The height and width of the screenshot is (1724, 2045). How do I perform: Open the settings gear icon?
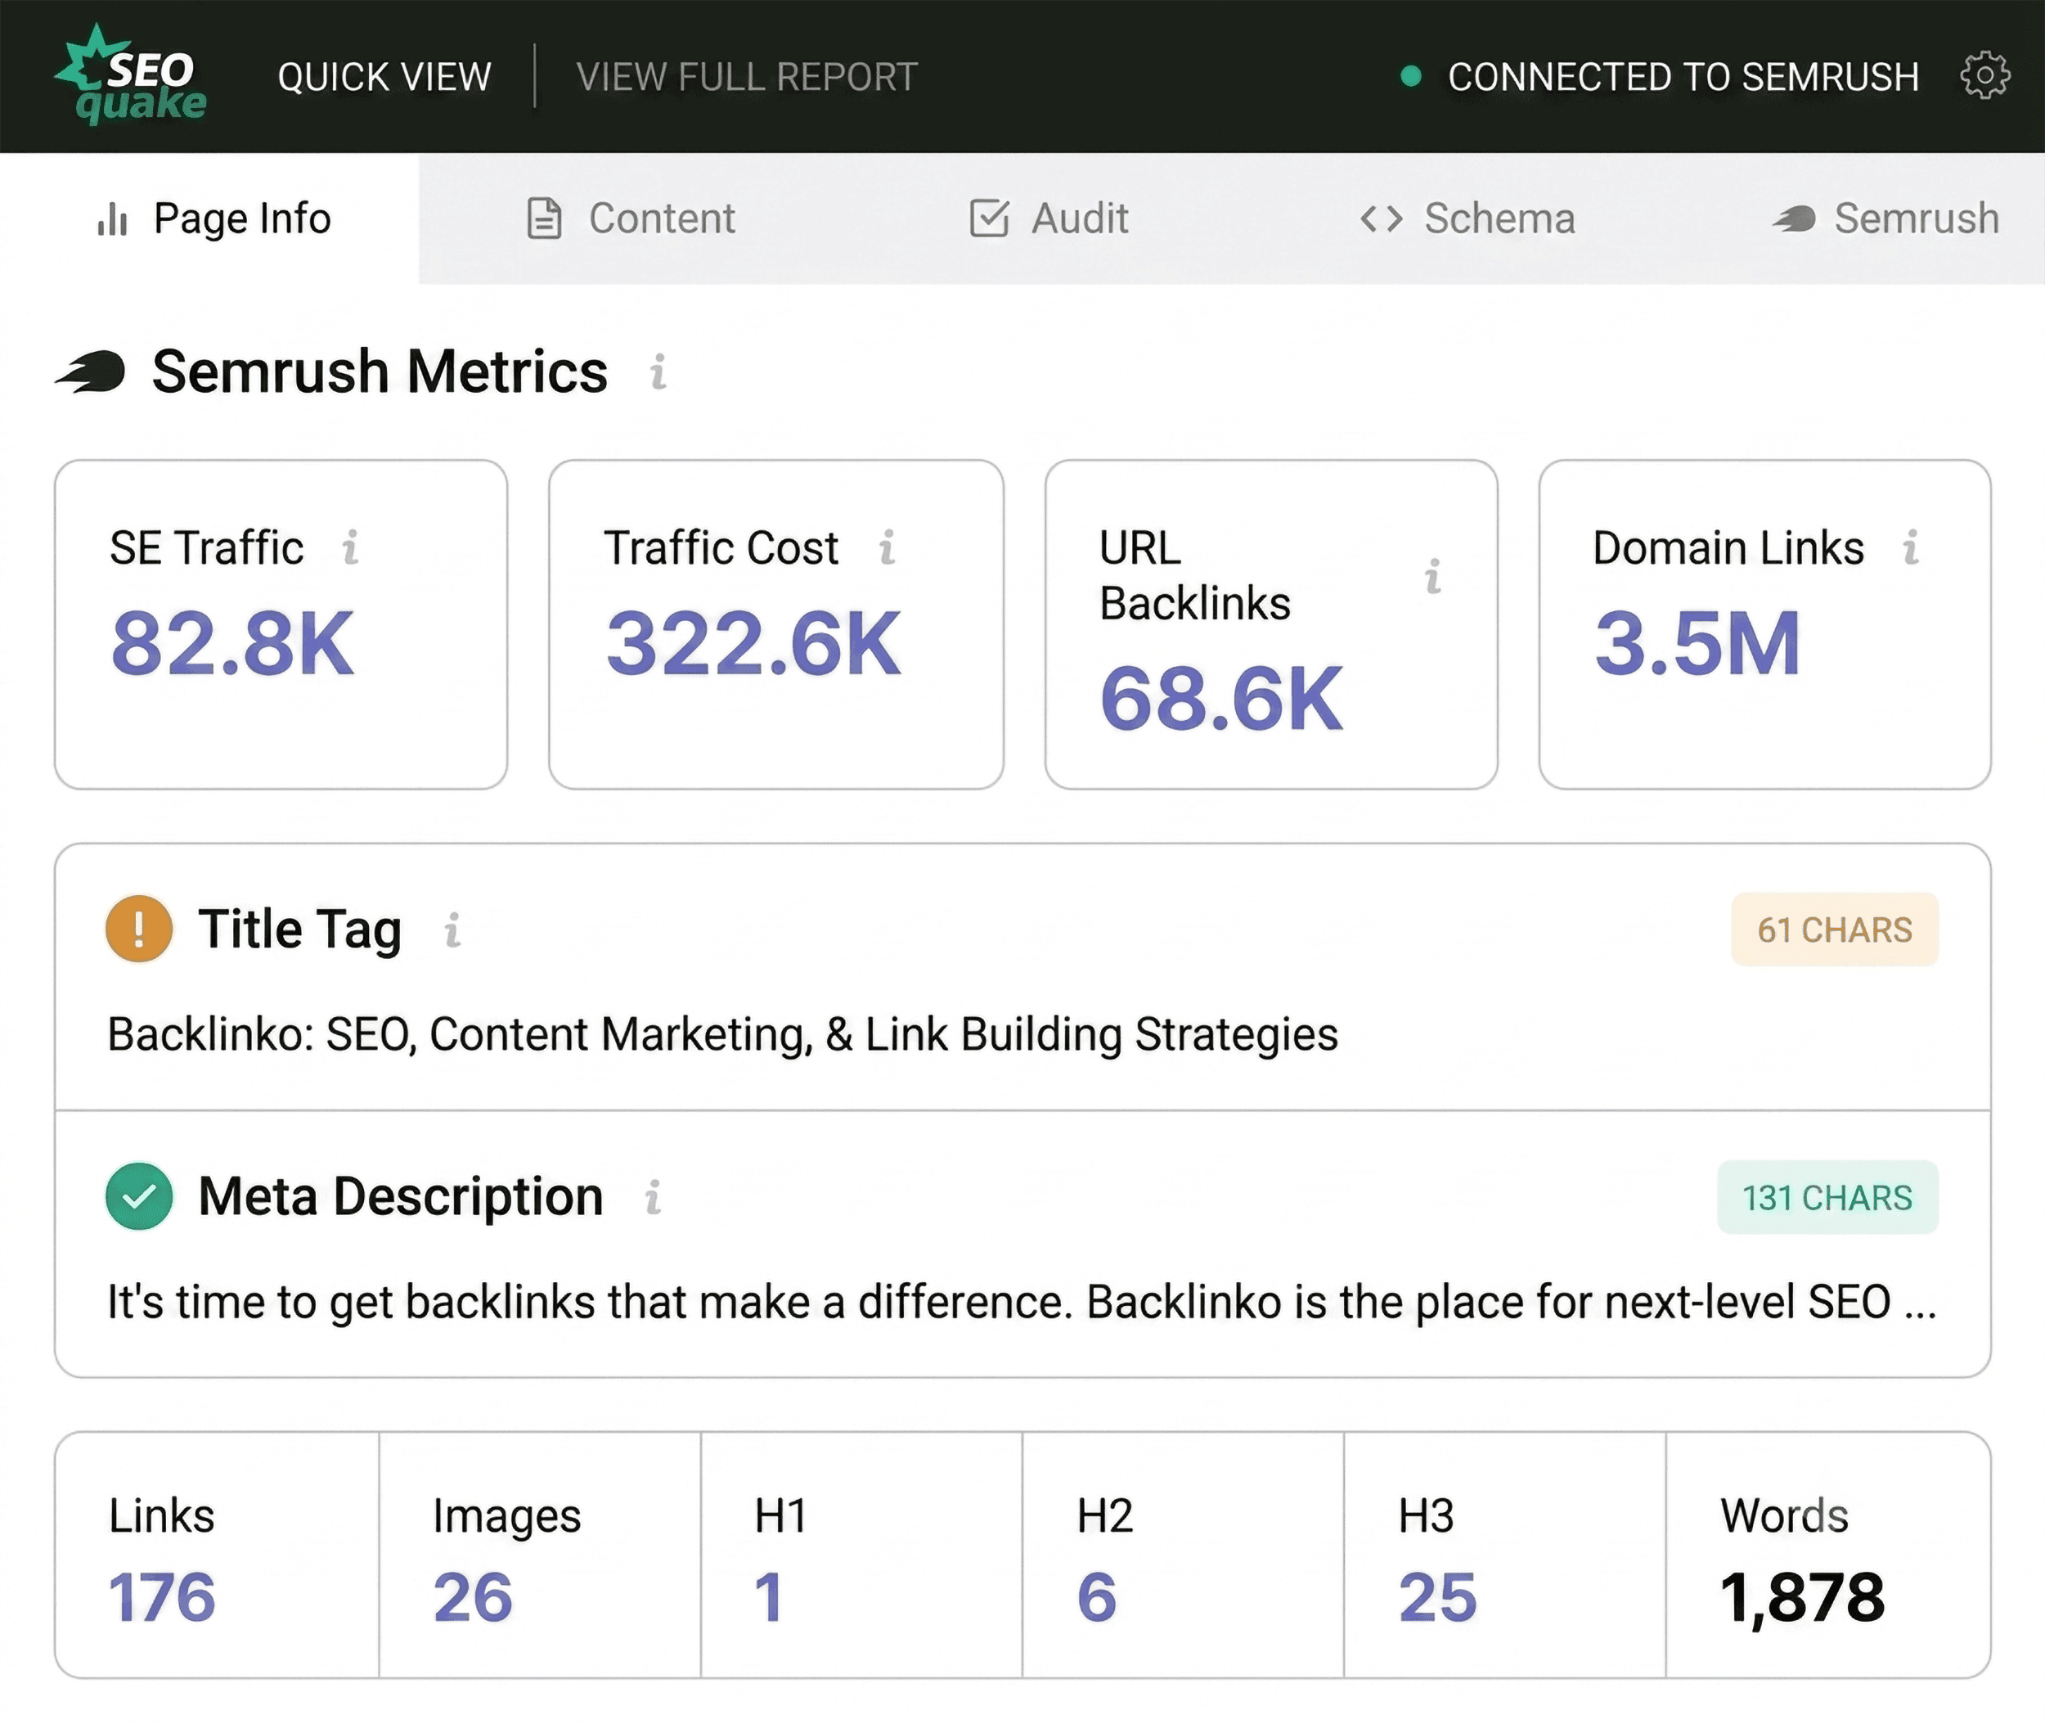(1984, 76)
